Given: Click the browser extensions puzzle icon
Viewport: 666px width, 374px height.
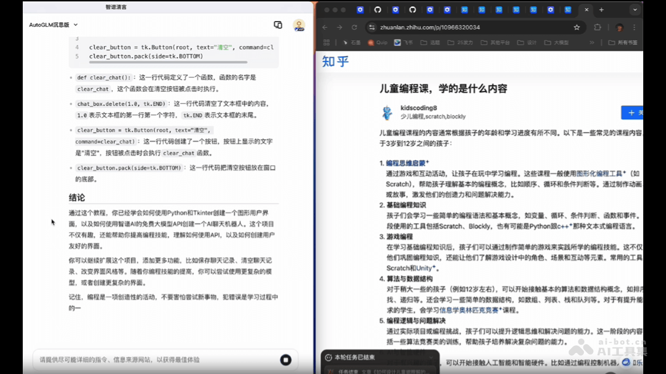Looking at the screenshot, I should [597, 27].
